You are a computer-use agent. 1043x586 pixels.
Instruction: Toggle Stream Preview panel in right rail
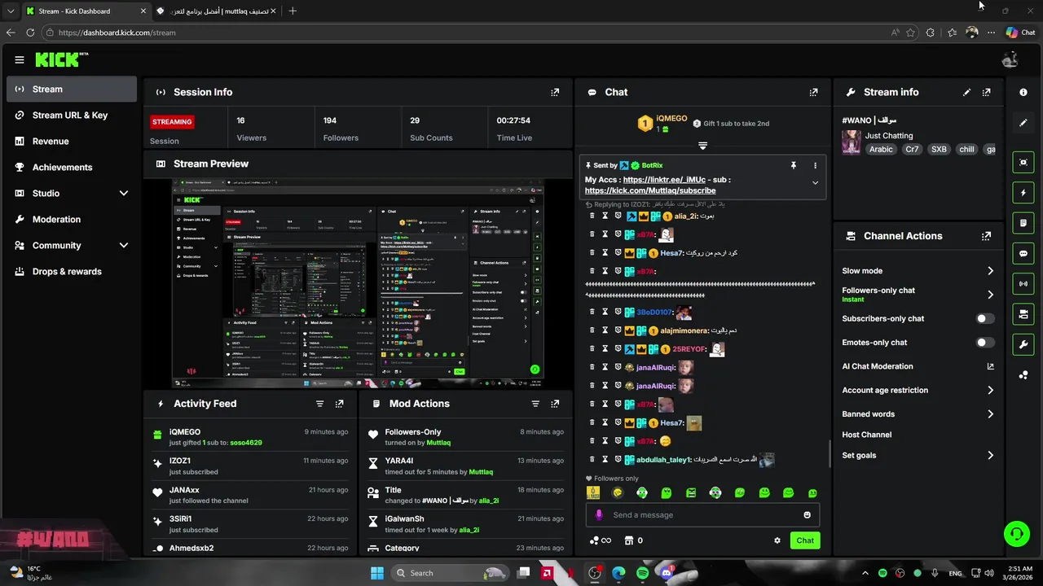click(1023, 162)
